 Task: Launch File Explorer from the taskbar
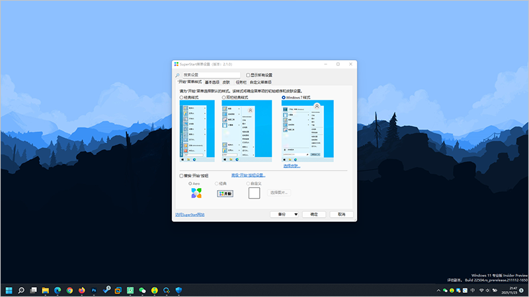click(x=45, y=290)
